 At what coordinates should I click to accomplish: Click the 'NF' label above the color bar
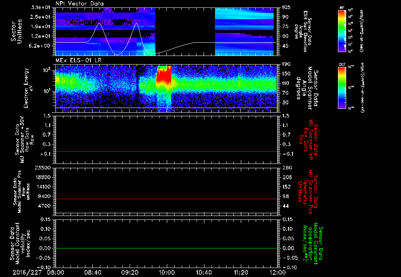[x=342, y=8]
